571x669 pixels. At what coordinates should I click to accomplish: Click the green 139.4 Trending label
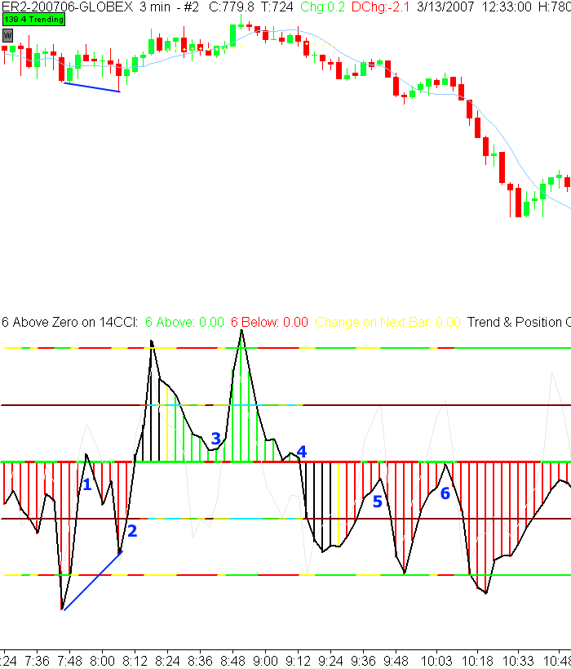coord(33,20)
